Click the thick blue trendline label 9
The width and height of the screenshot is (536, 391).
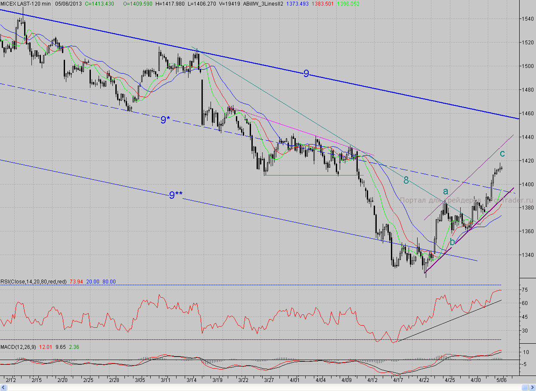click(306, 74)
